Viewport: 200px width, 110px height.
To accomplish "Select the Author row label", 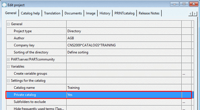I will [x=19, y=38].
